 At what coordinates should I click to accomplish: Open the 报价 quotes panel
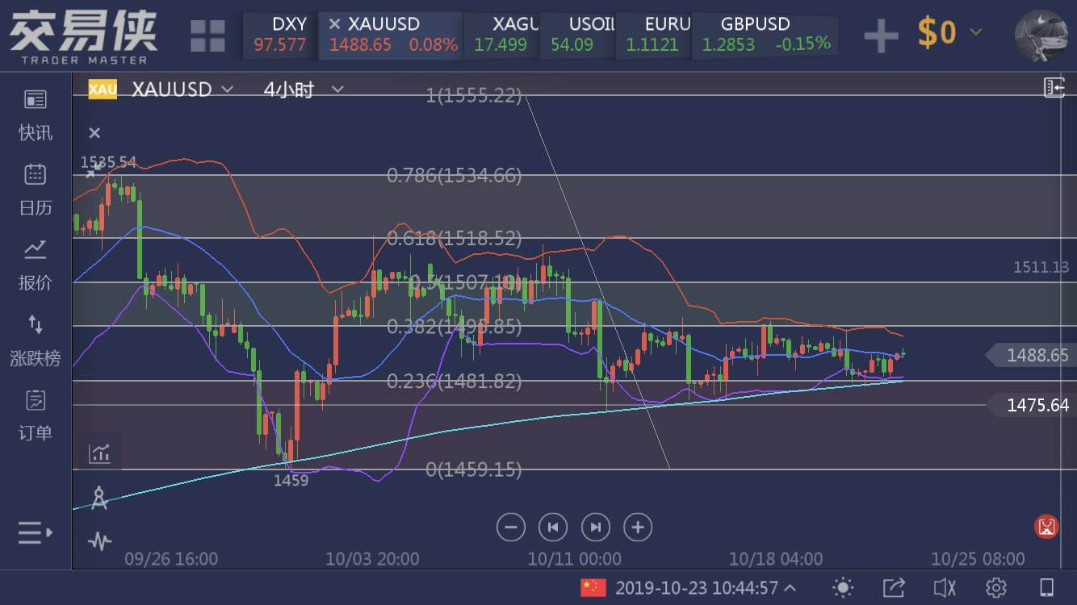[x=36, y=265]
